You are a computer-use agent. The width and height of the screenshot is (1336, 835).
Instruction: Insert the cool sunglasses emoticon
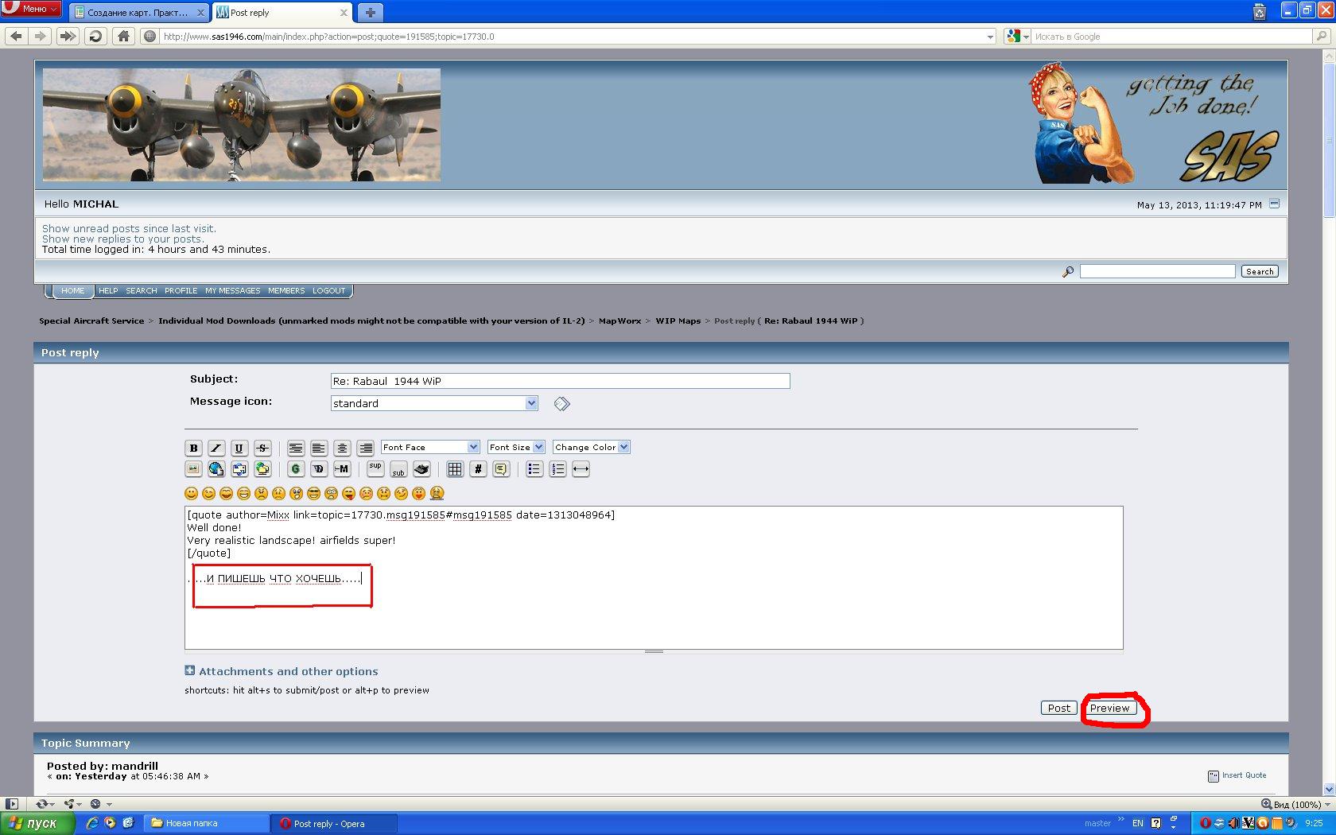(314, 494)
